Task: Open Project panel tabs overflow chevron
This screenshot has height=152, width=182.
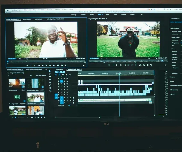Action: click(46, 70)
